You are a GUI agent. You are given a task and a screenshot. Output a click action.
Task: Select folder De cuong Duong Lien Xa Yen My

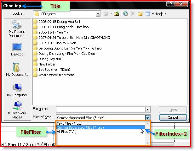(x=67, y=48)
